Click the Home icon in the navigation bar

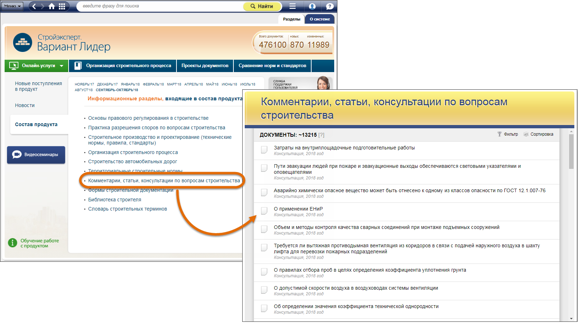[x=52, y=6]
